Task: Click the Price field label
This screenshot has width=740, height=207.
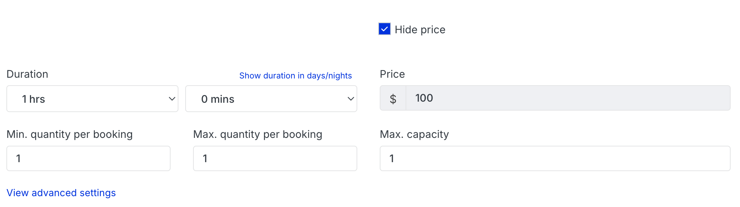Action: click(x=392, y=74)
